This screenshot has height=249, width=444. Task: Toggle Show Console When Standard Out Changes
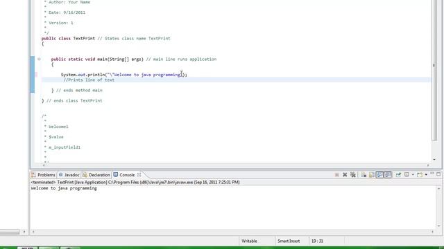(379, 175)
